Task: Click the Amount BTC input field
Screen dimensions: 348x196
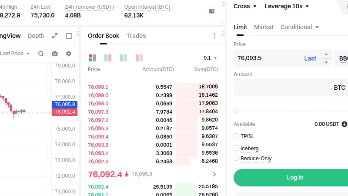Action: pyautogui.click(x=291, y=88)
